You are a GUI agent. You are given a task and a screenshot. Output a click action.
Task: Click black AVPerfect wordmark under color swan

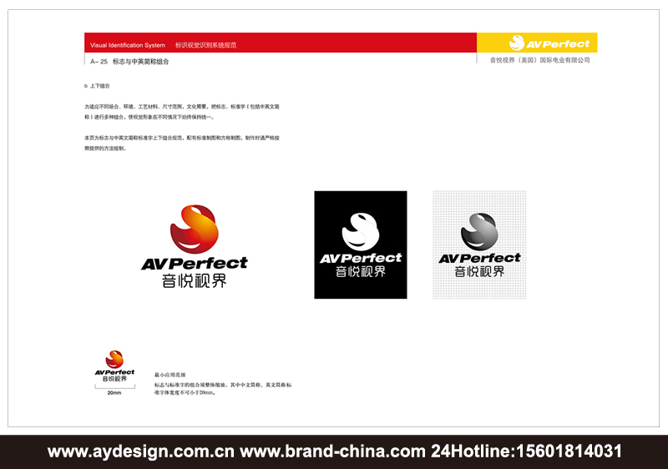(195, 264)
